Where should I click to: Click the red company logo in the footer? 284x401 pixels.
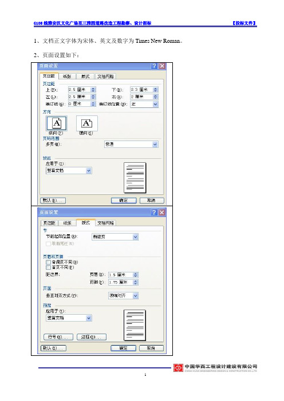tap(178, 368)
